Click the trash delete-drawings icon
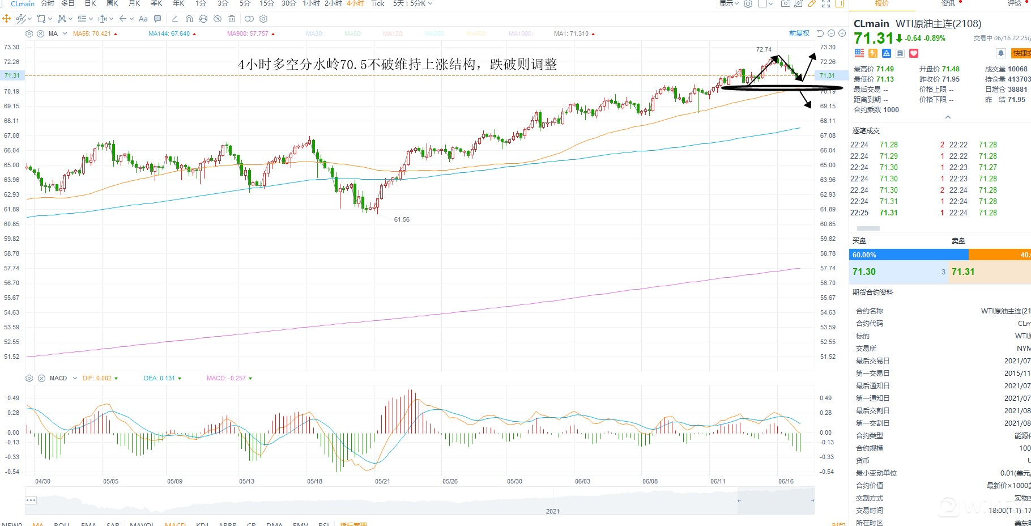Image resolution: width=1031 pixels, height=526 pixels. click(x=232, y=19)
